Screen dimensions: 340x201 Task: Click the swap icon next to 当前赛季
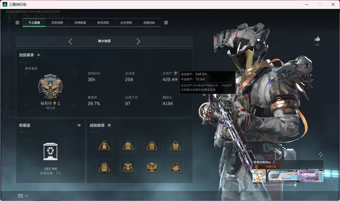tap(39, 55)
